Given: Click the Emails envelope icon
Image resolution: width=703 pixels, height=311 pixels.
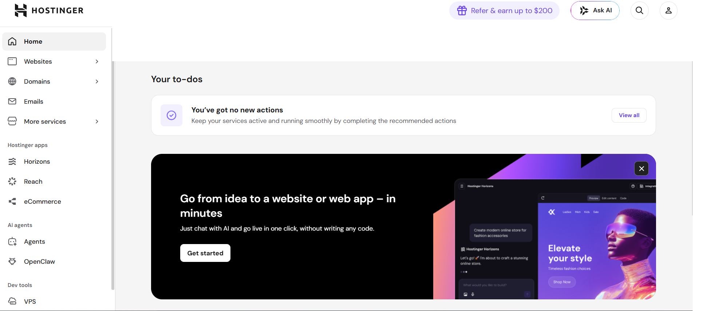Looking at the screenshot, I should tap(12, 101).
